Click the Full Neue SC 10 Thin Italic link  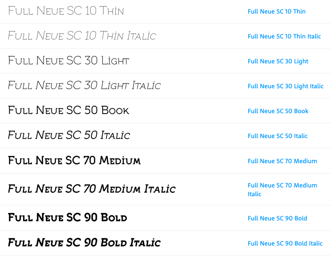[284, 37]
